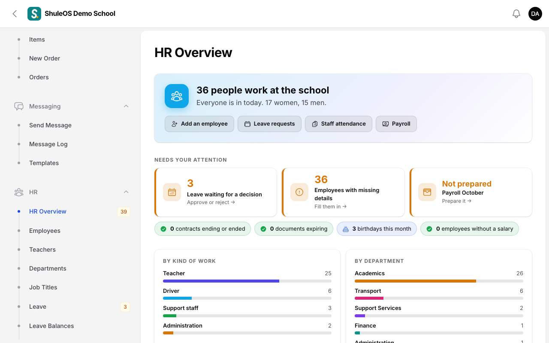
Task: Click green check beside contracts ending
Action: tap(163, 229)
